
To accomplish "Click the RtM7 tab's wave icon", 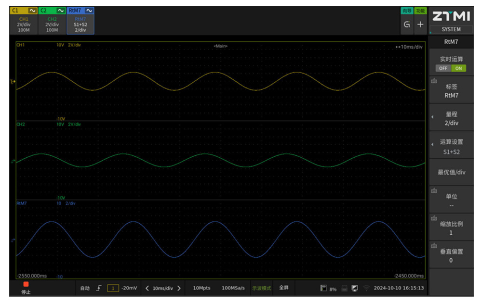I will click(x=89, y=11).
